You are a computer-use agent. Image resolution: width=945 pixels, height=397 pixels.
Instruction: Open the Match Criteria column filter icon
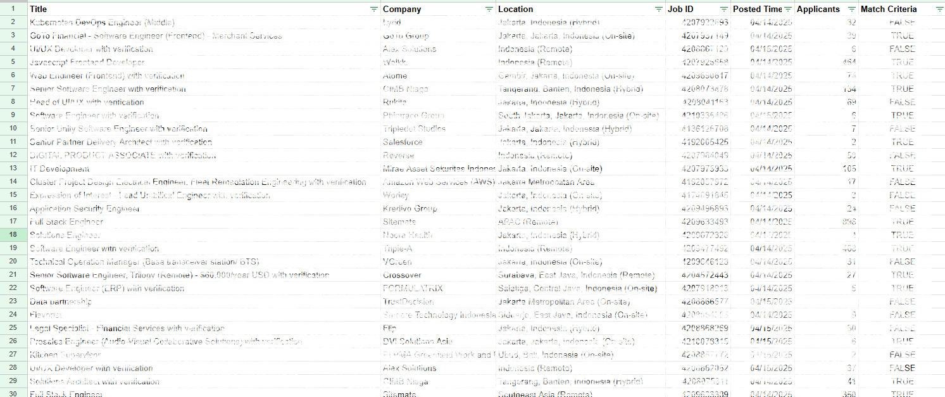[x=939, y=9]
